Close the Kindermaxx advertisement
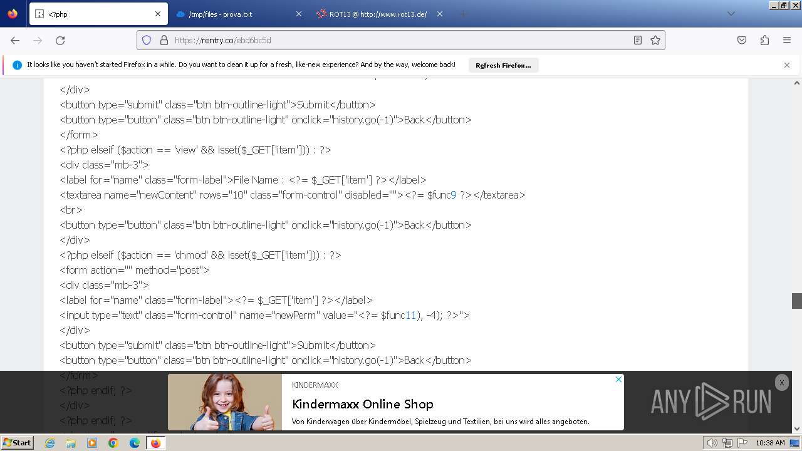The width and height of the screenshot is (802, 451). click(618, 380)
